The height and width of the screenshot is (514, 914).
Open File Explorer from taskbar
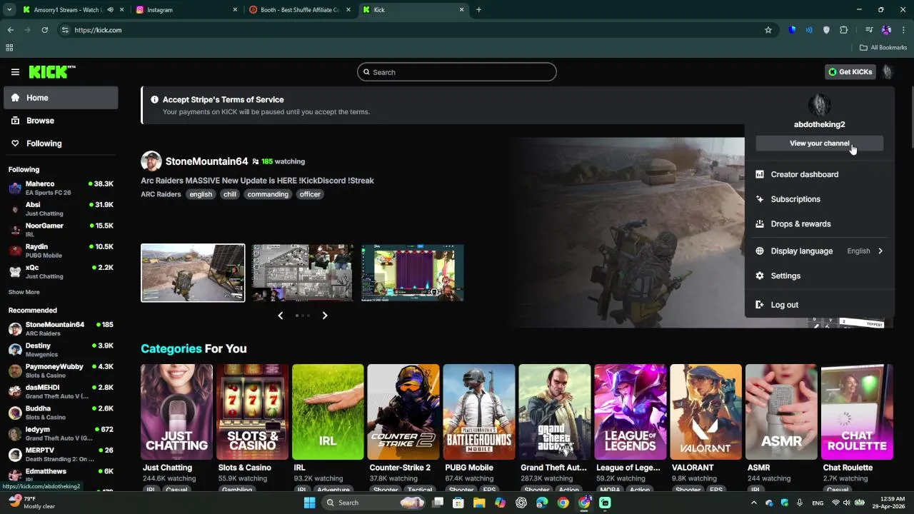(x=479, y=503)
